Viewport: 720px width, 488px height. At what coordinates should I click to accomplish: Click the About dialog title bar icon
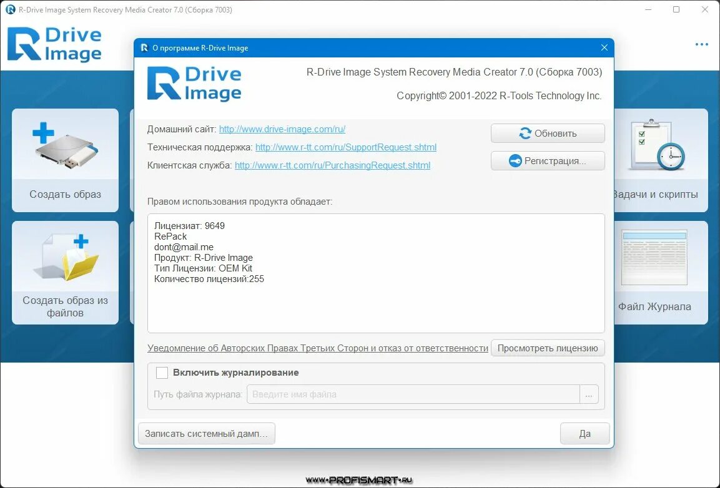pyautogui.click(x=144, y=48)
